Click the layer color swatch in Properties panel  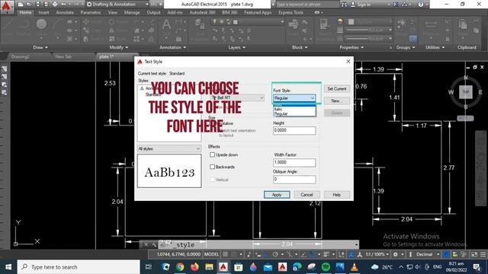point(351,22)
